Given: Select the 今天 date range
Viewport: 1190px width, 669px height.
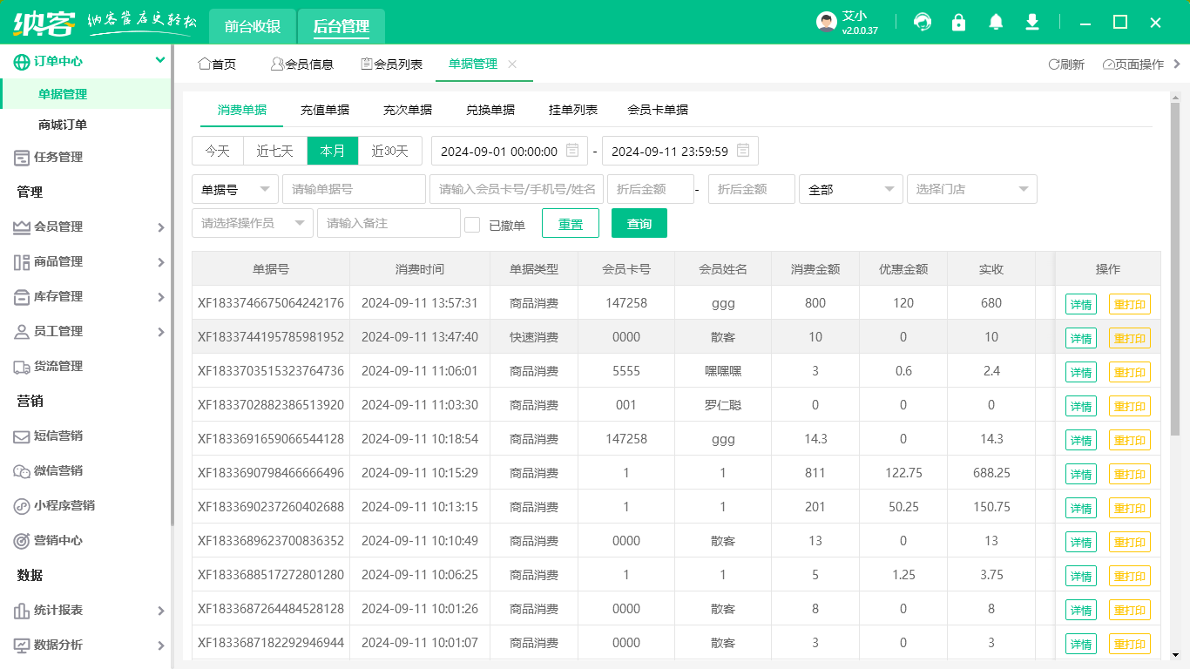Looking at the screenshot, I should point(218,151).
